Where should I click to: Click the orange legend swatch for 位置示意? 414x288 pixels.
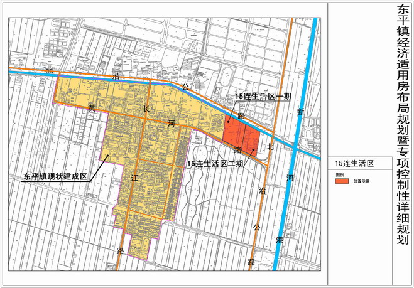pyautogui.click(x=342, y=181)
